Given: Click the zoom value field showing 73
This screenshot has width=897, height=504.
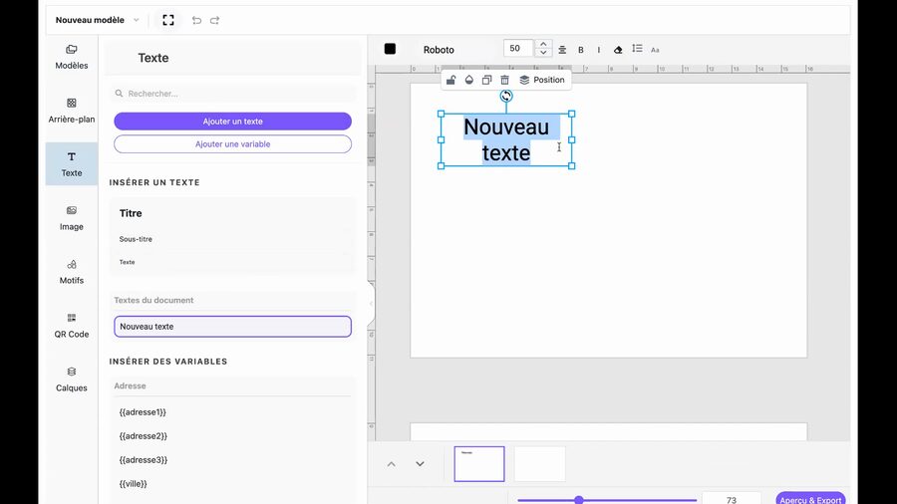Looking at the screenshot, I should click(x=732, y=498).
